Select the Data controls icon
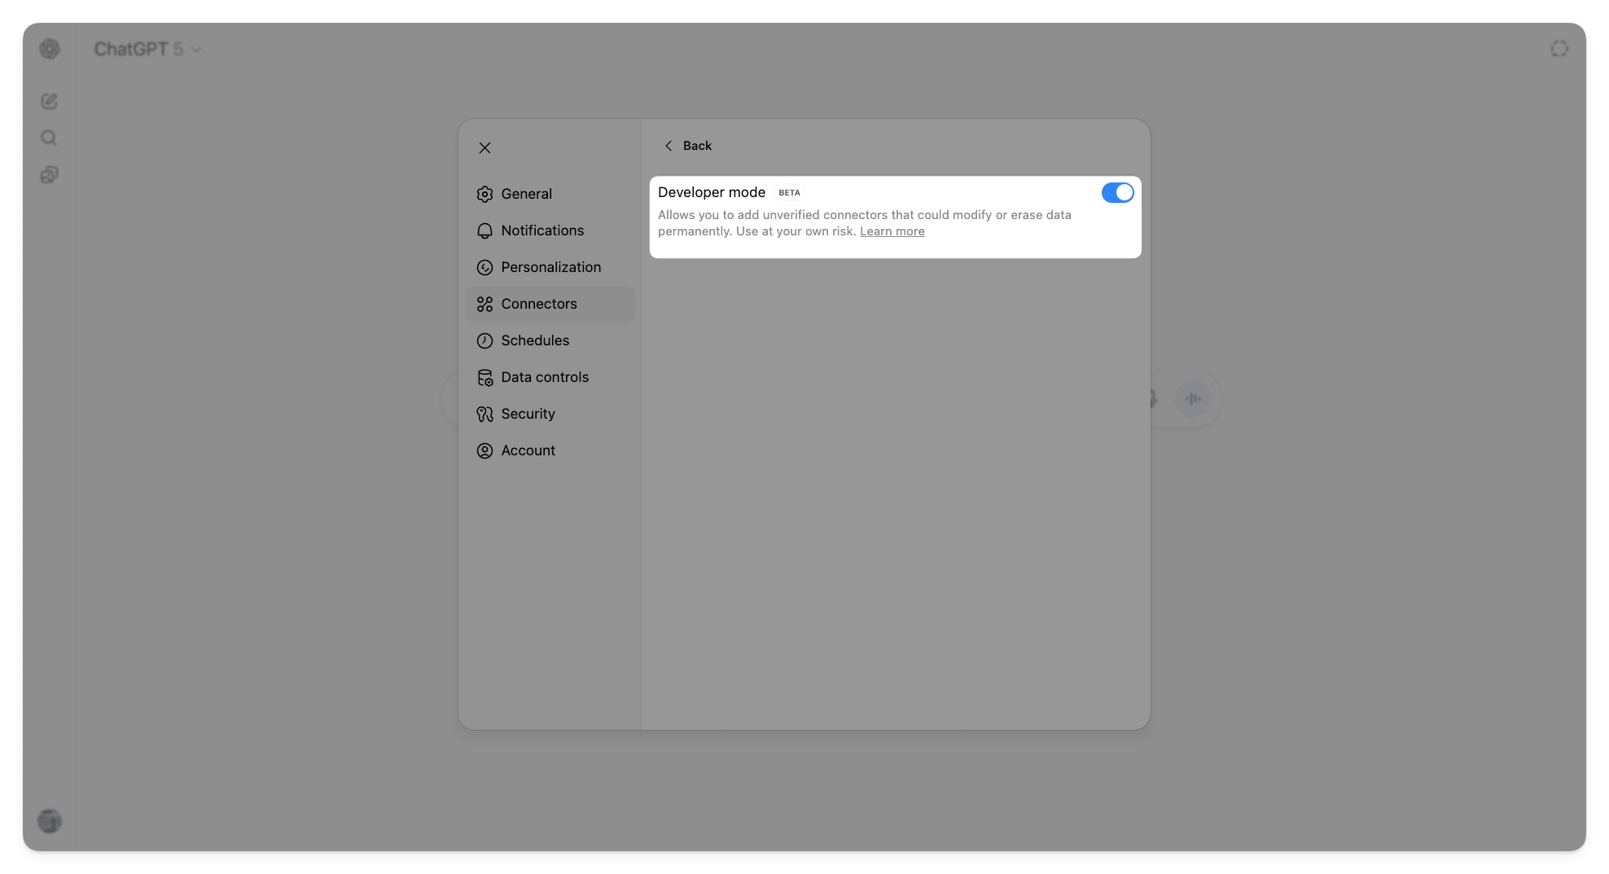Screen dimensions: 1609x874 coord(484,377)
